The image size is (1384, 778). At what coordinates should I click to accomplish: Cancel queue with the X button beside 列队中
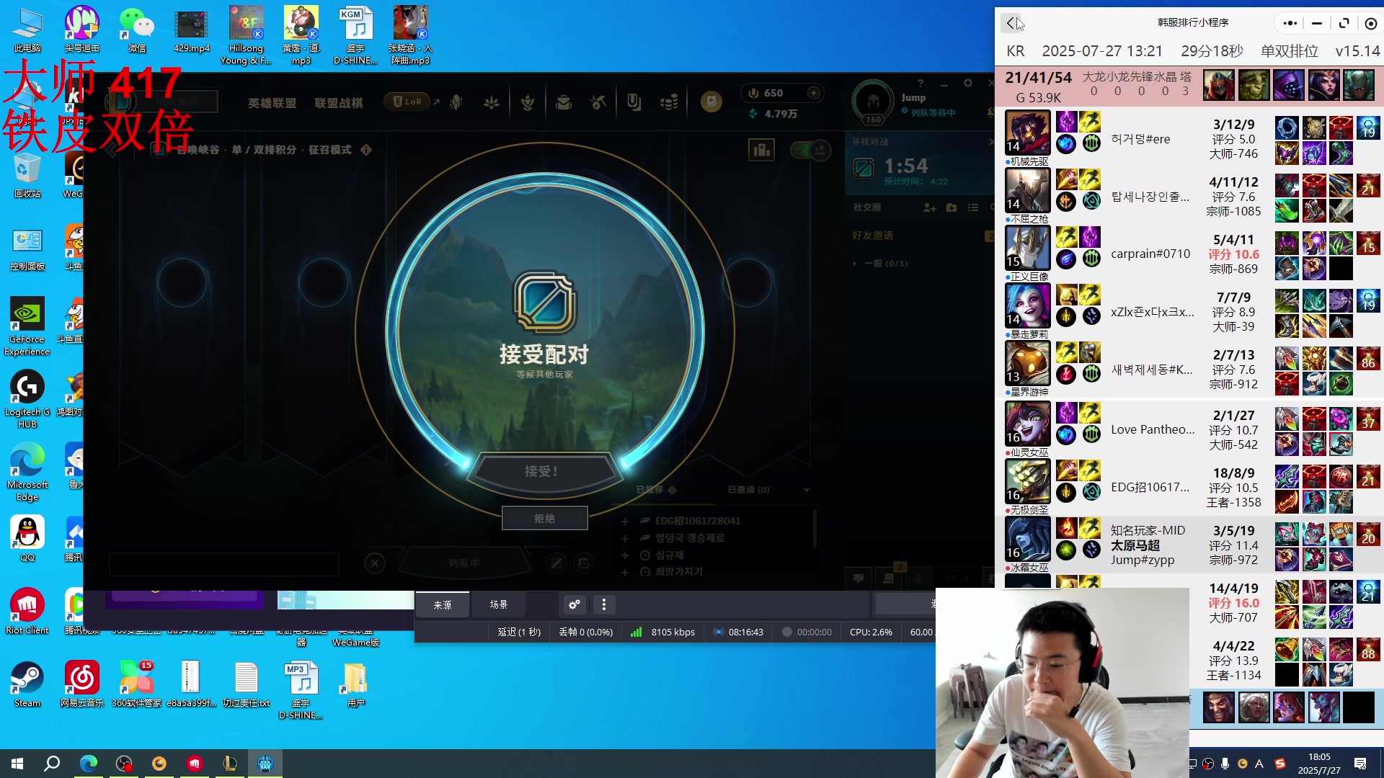[375, 563]
